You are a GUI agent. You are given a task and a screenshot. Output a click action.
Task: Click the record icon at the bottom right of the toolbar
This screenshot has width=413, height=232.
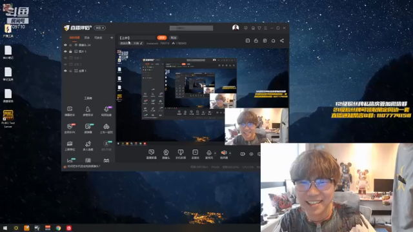pyautogui.click(x=243, y=154)
